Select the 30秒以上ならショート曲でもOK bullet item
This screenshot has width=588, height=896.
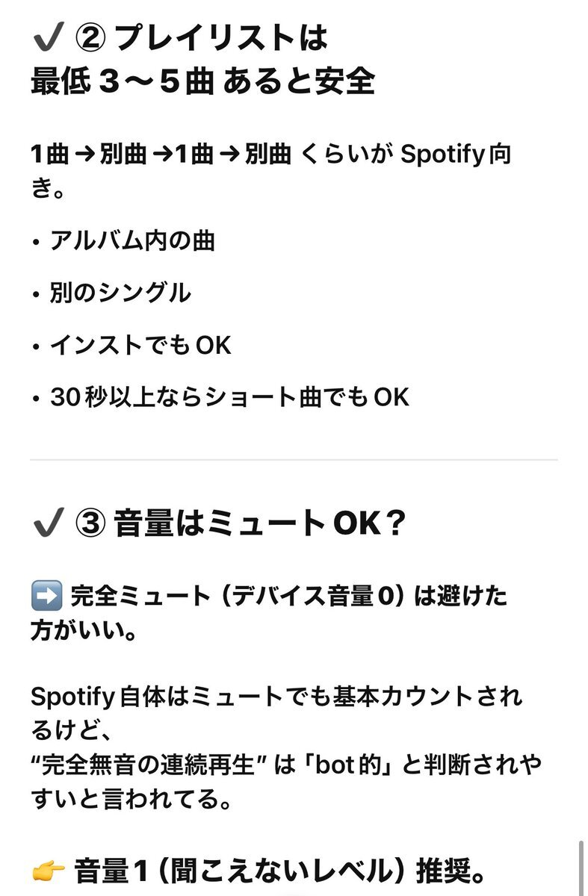click(x=229, y=397)
